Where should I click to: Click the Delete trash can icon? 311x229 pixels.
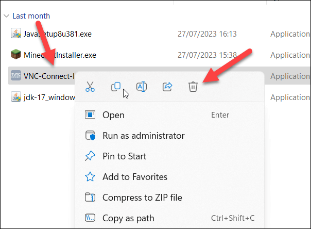point(193,87)
